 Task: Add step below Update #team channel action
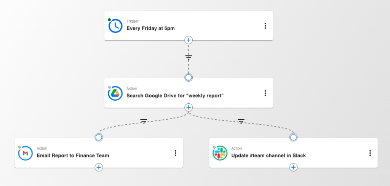pos(293,167)
